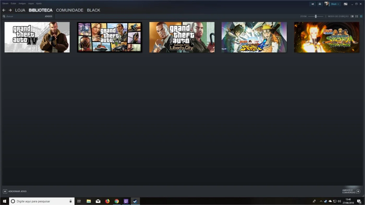The image size is (365, 205).
Task: Click the AMIGOS E CONVERSAS button
Action: click(351, 191)
